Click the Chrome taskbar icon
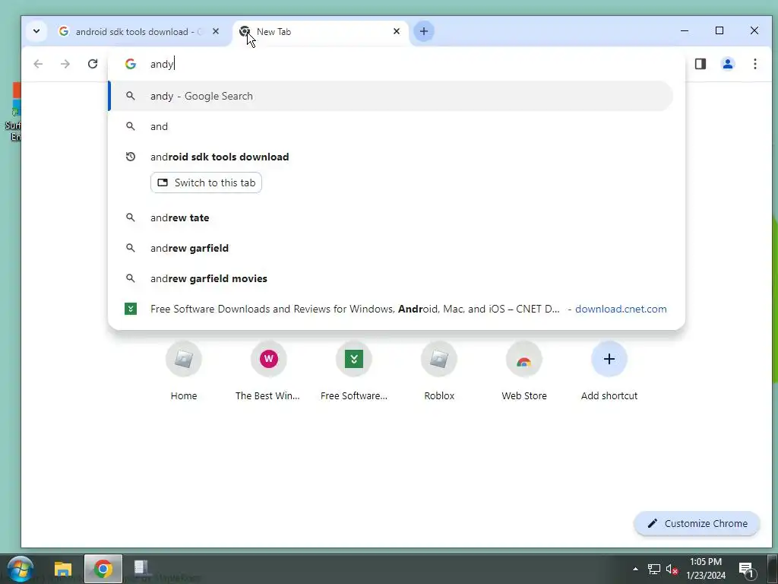The width and height of the screenshot is (778, 584). (103, 569)
